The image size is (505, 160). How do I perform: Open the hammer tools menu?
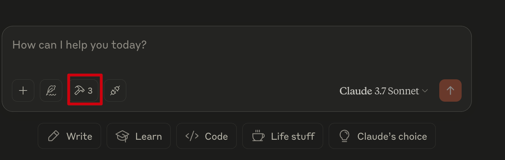click(x=84, y=90)
